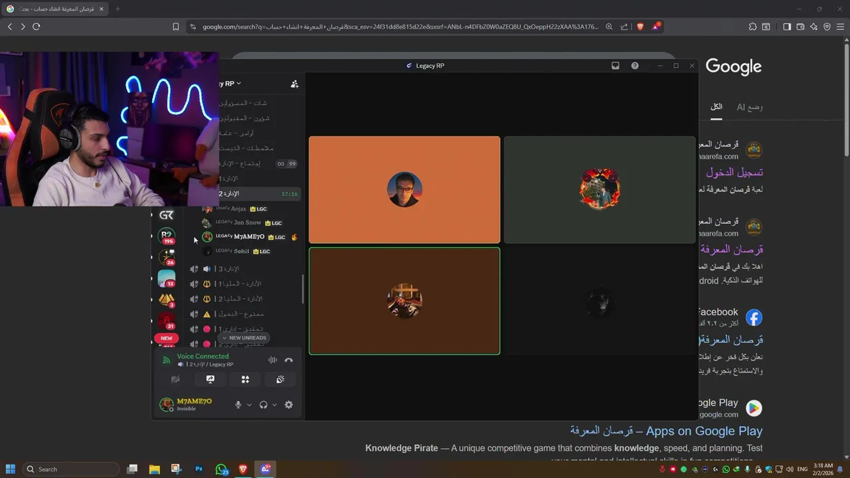
Task: Open Brave VPN shield icon
Action: [827, 27]
